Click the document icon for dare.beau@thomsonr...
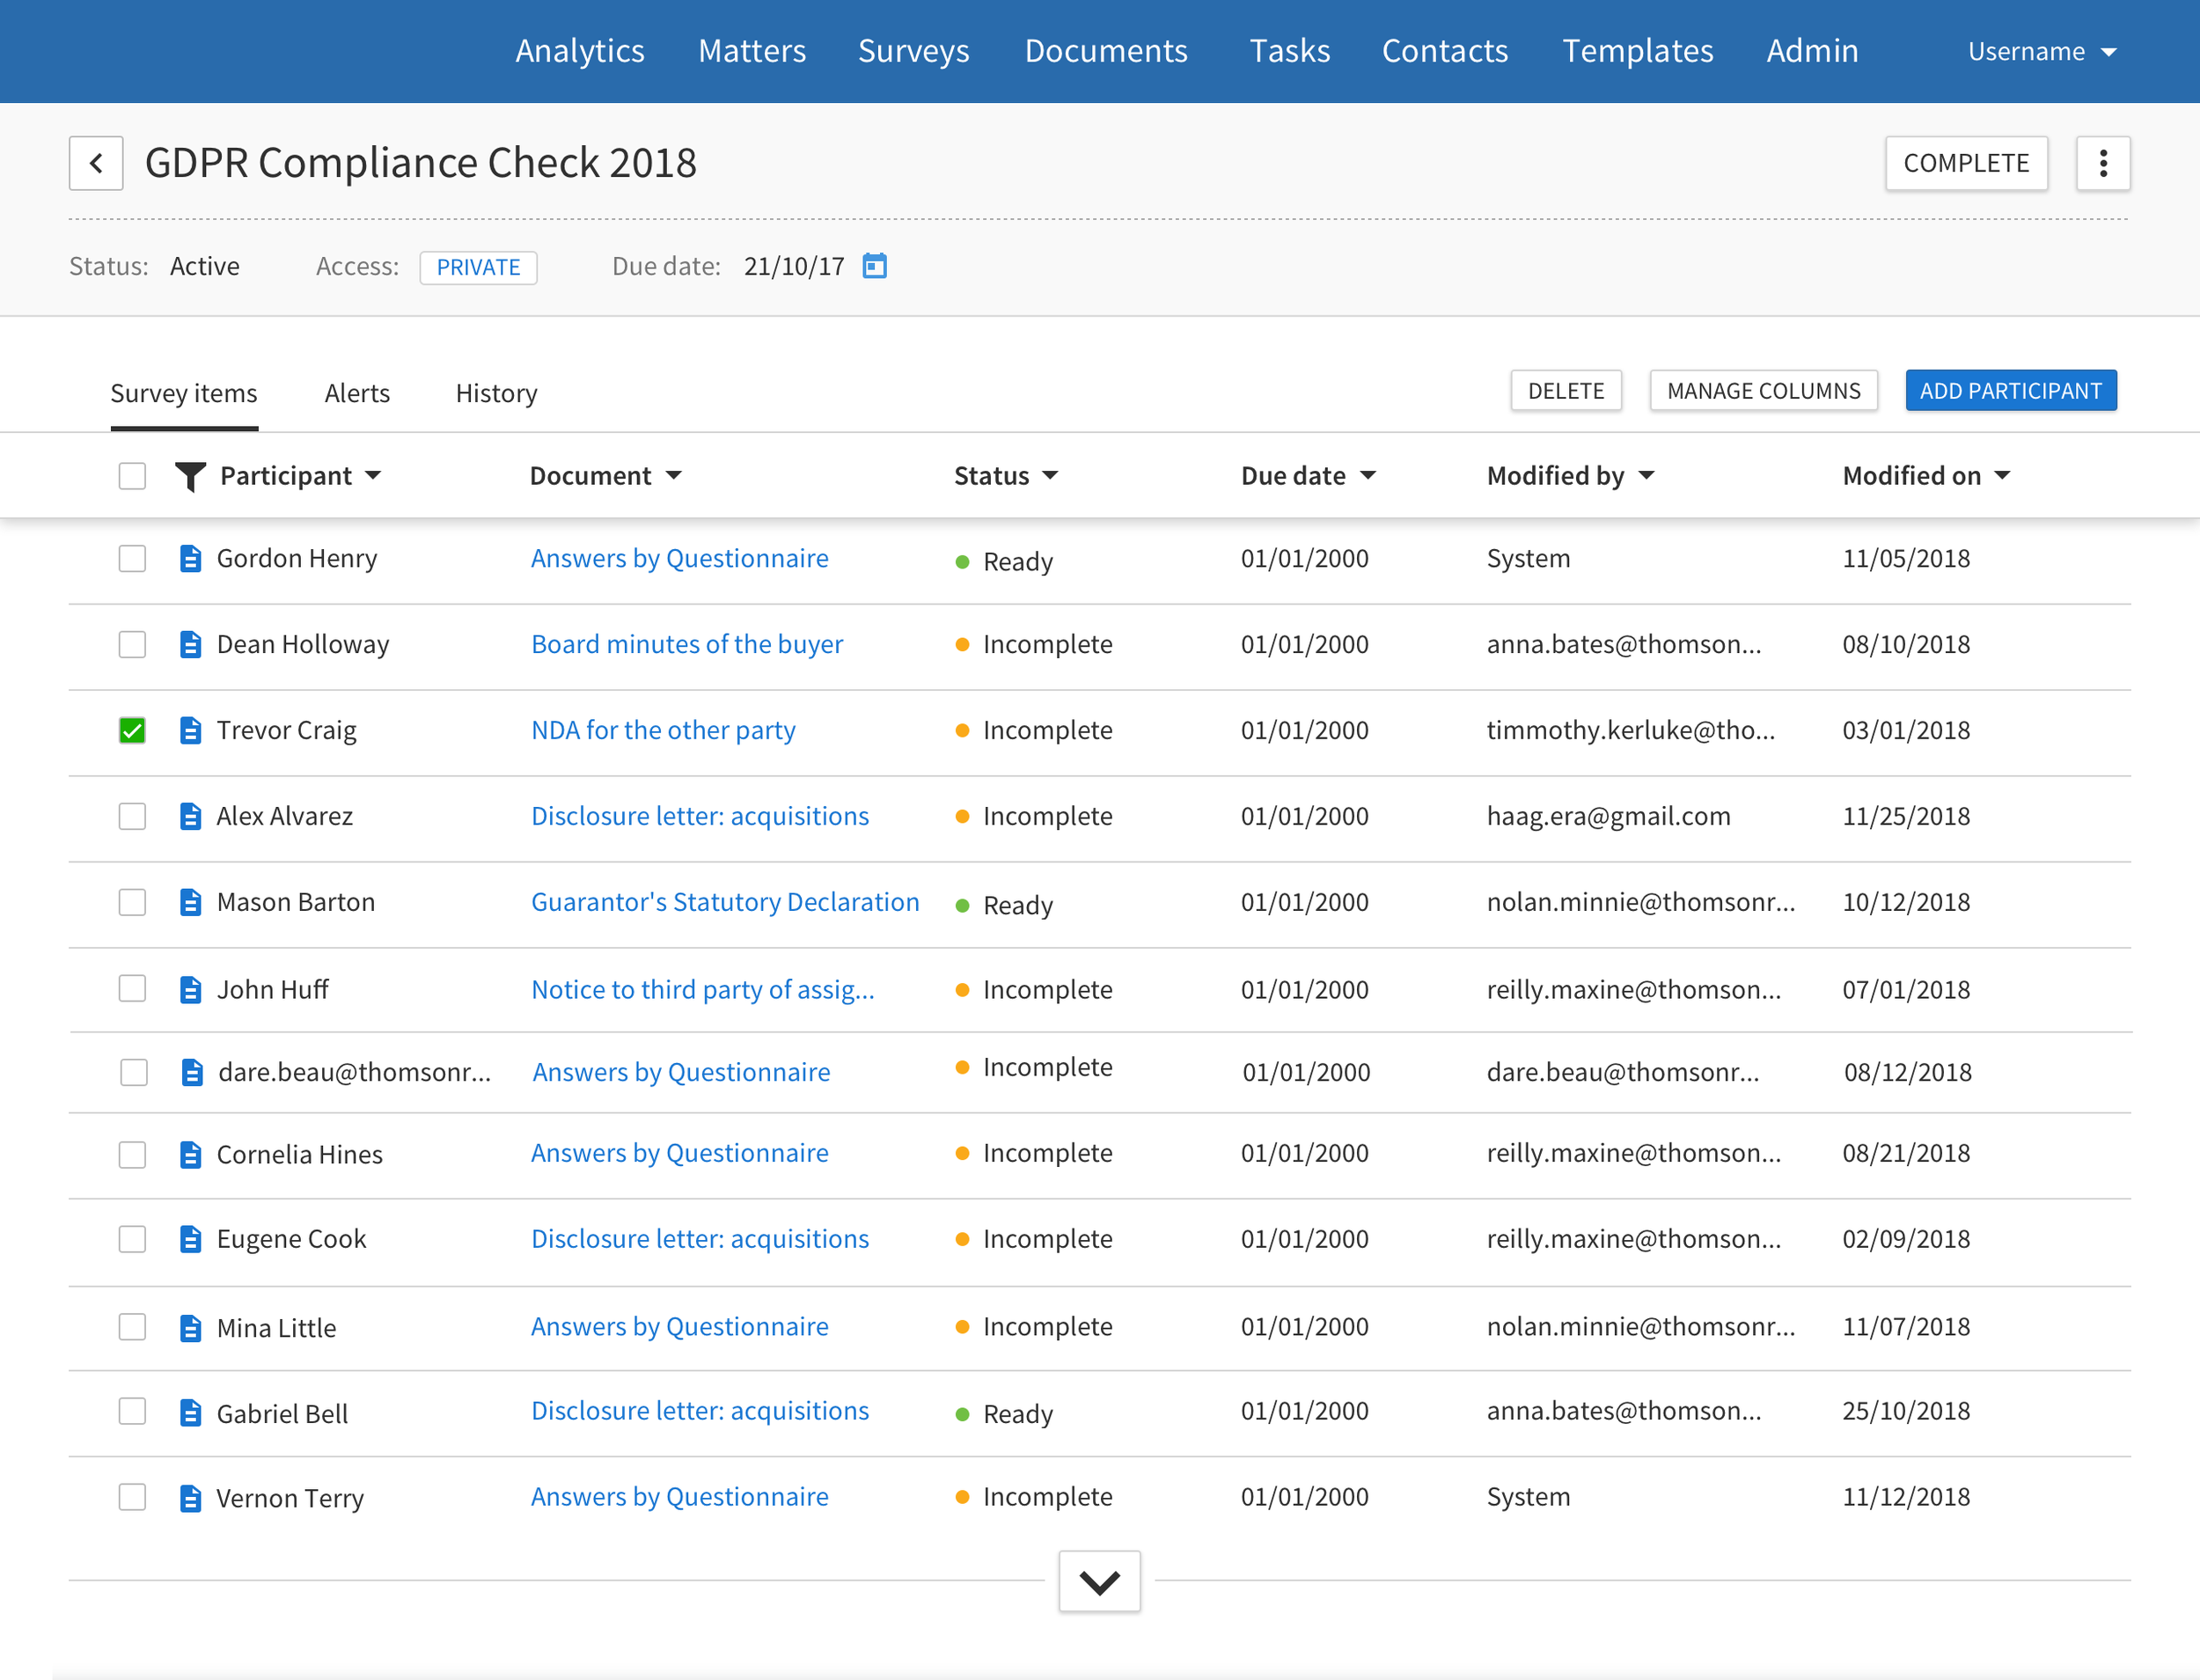The height and width of the screenshot is (1680, 2200). point(192,1072)
